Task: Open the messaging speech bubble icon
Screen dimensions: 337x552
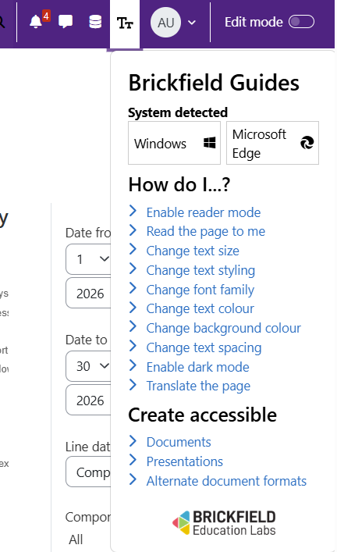Action: pos(66,22)
